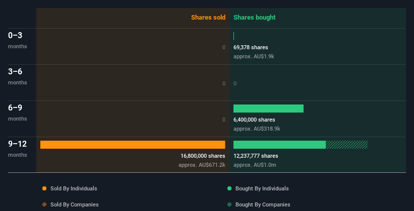Image resolution: width=414 pixels, height=211 pixels.
Task: Click the green Bought By Individuals legend dot
Action: (229, 188)
